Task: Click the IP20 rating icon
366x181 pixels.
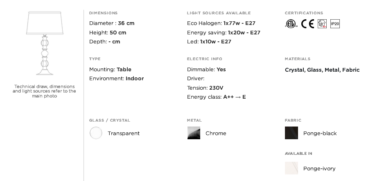Action: click(335, 24)
